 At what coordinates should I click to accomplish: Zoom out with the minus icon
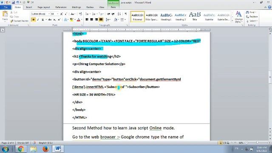pos(246,143)
